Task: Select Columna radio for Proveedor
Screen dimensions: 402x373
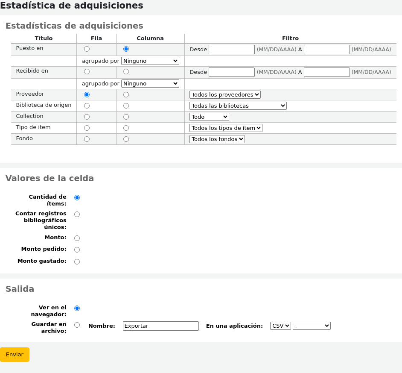Action: pyautogui.click(x=126, y=95)
